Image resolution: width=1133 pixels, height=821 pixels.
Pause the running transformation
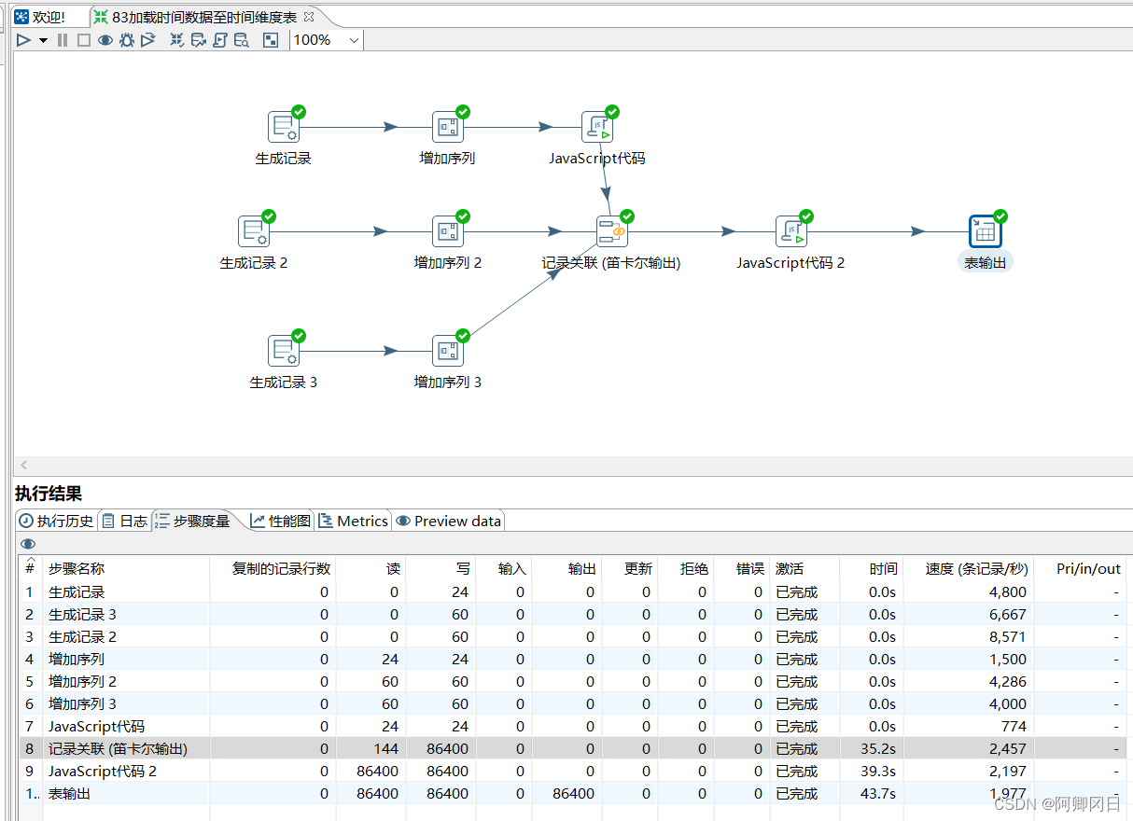coord(63,40)
